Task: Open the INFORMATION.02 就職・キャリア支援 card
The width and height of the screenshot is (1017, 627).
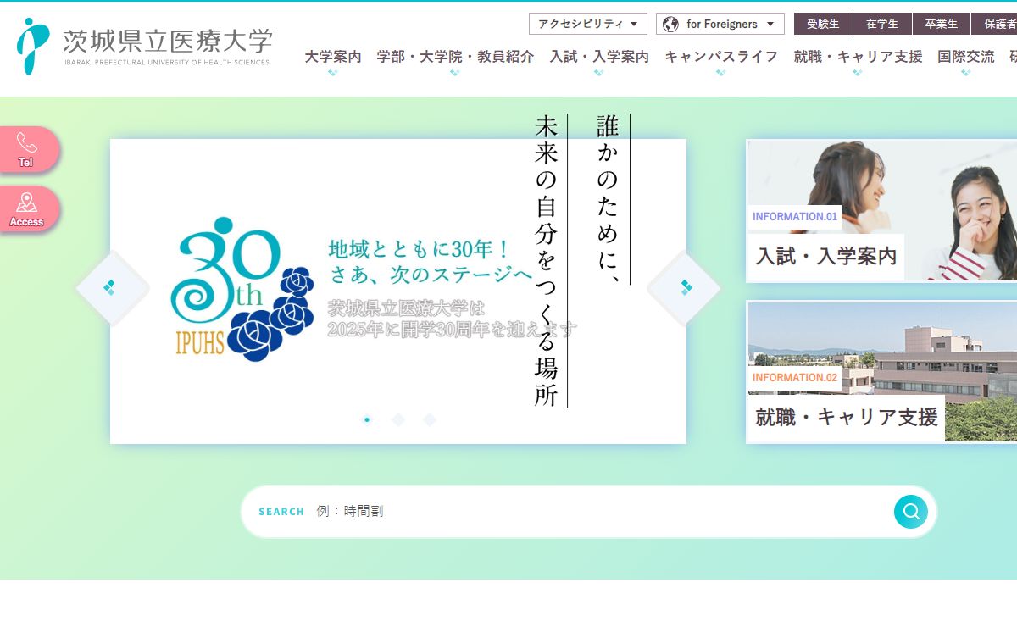Action: [881, 371]
